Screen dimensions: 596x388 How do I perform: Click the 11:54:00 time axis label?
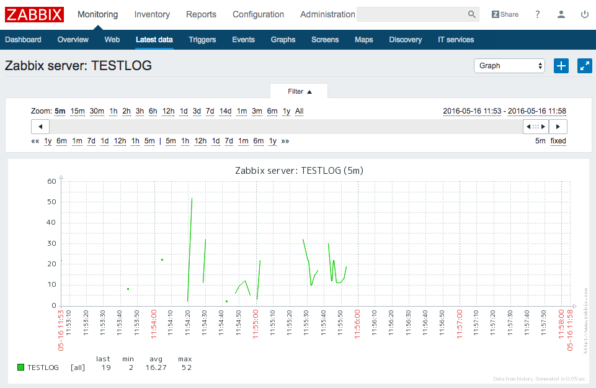coord(154,323)
